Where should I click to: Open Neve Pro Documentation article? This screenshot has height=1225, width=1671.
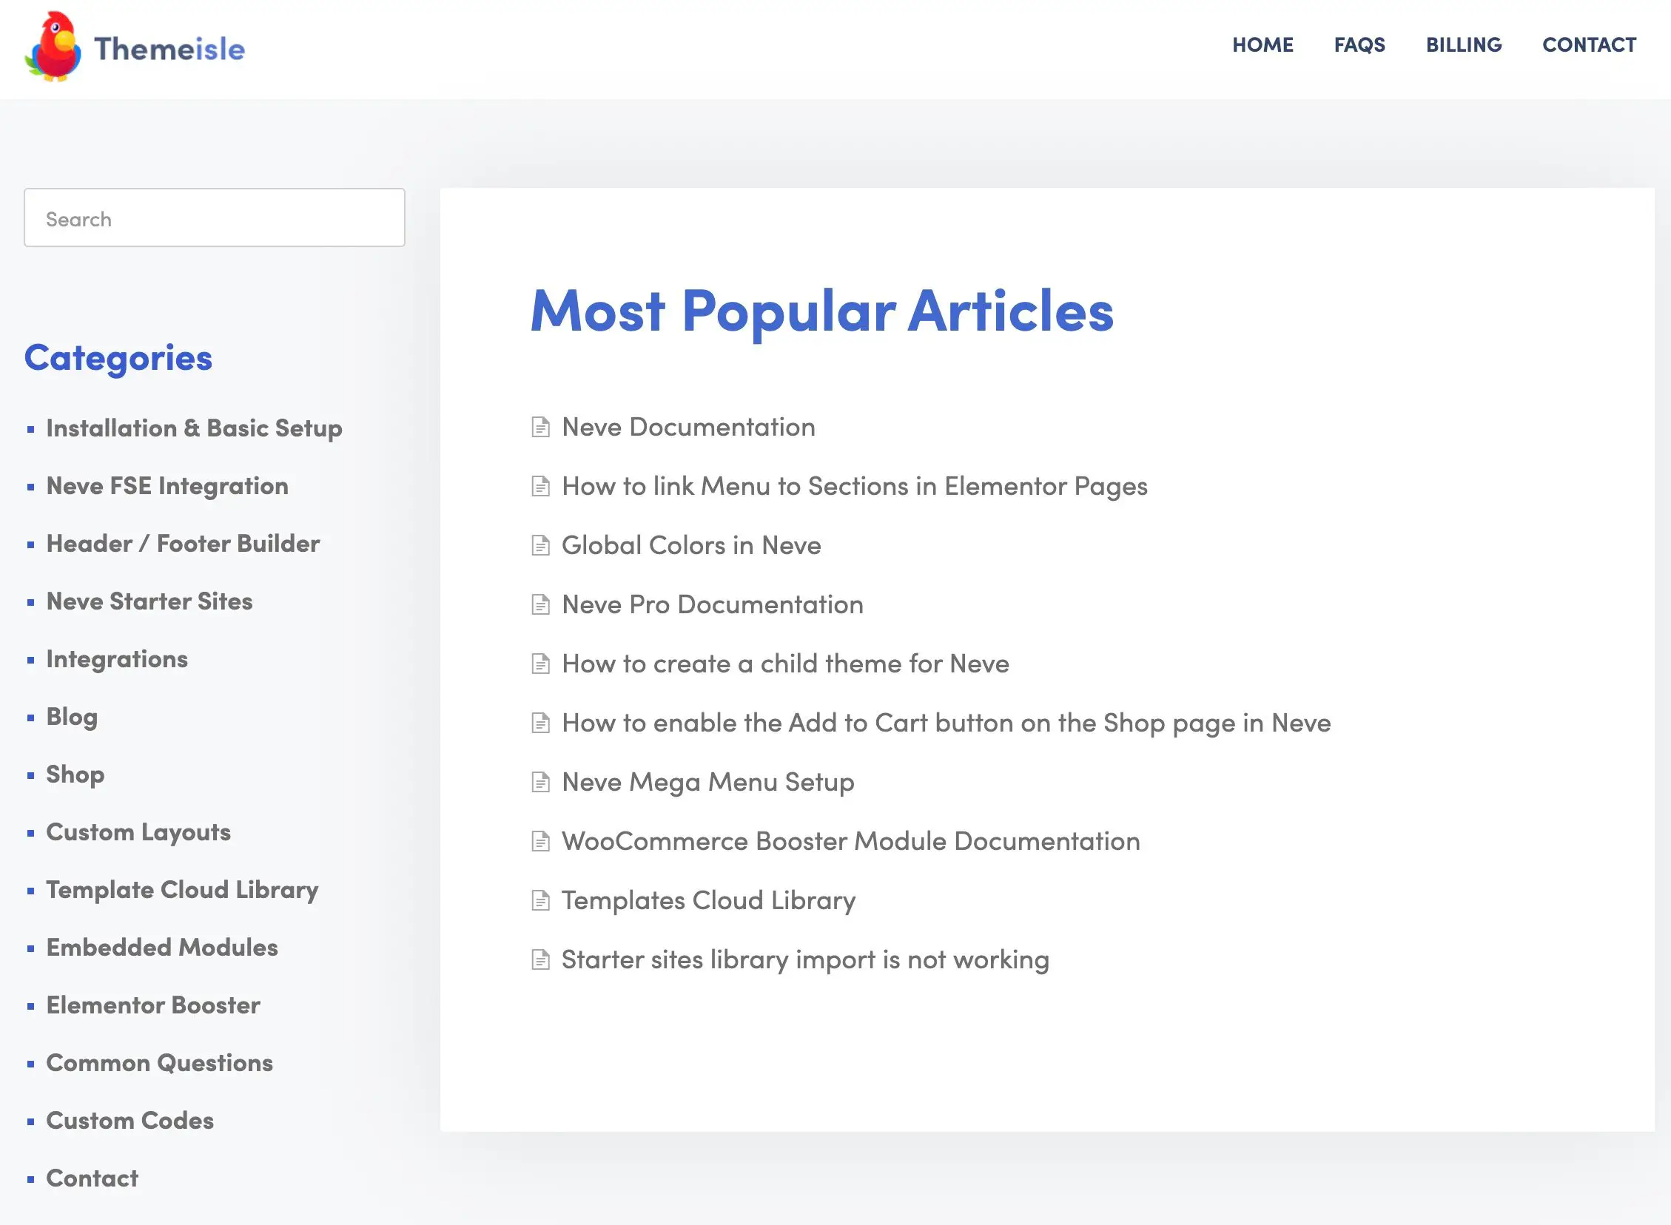(x=712, y=605)
